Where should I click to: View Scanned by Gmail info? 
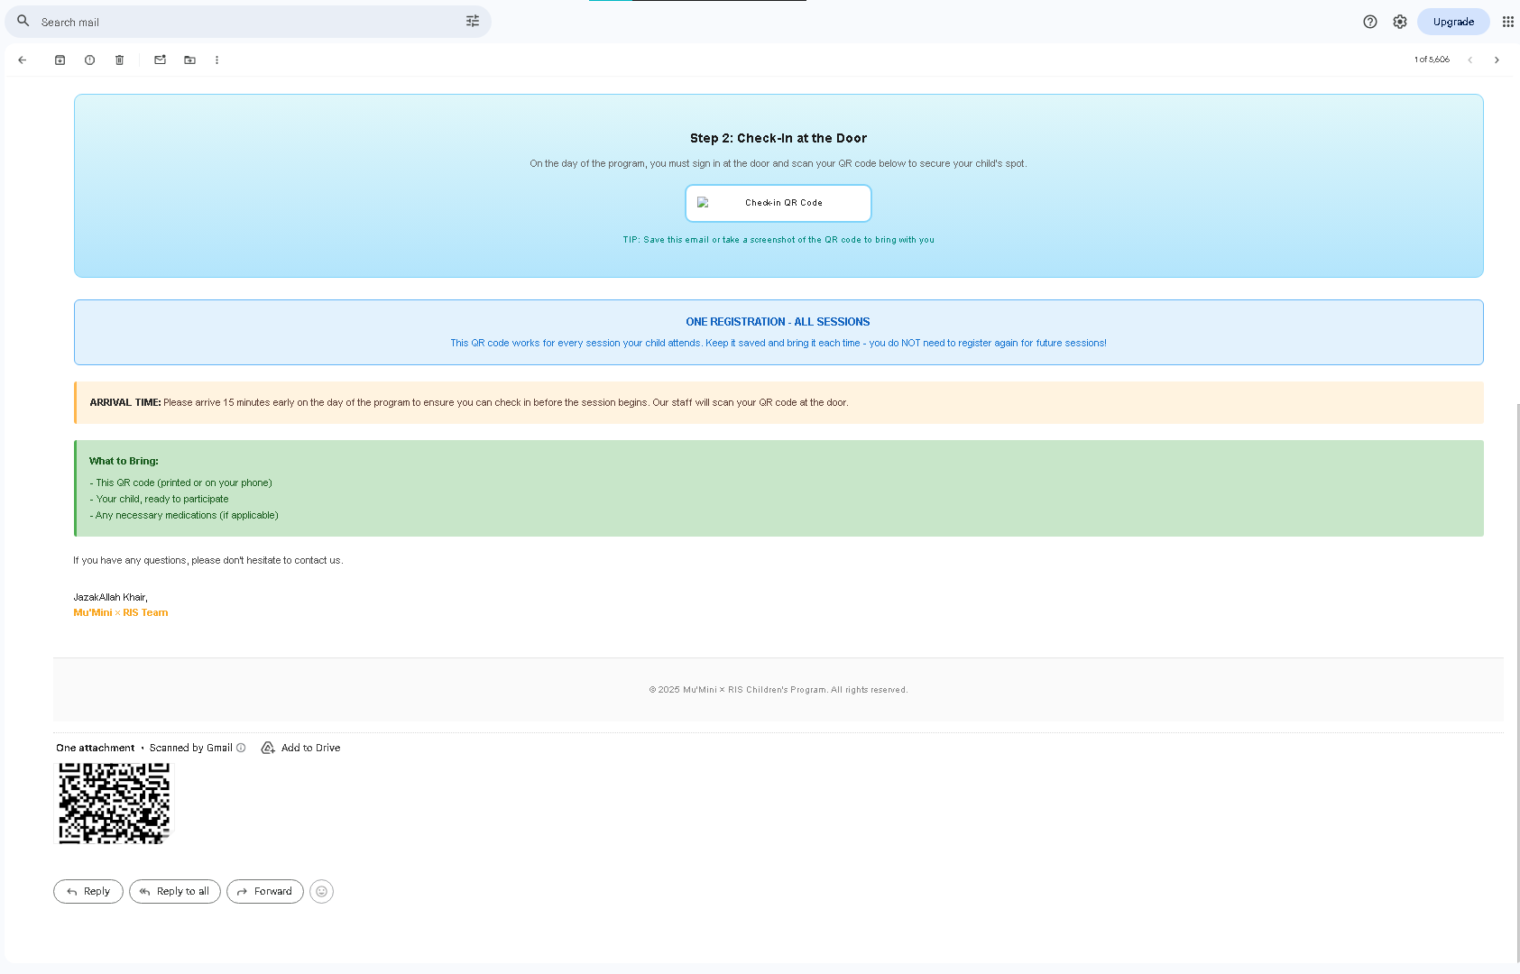[x=240, y=748]
